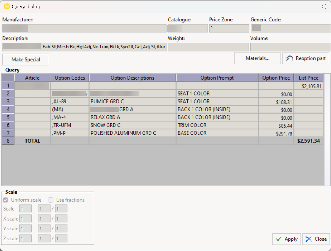Click the Scale fraction denominator field
331x251 pixels.
click(61, 209)
